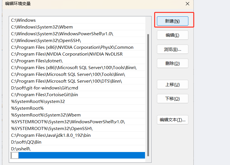This screenshot has height=165, width=230.
Task: Move entry down with 下移(O)
Action: tap(172, 99)
